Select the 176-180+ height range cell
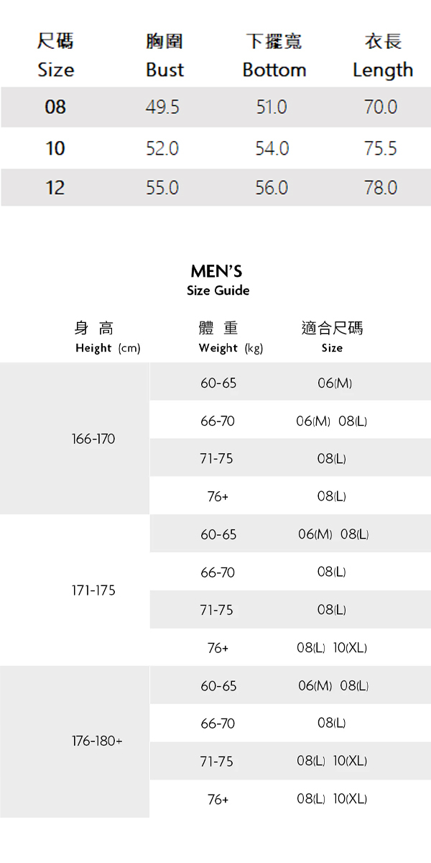Screen dimensions: 431x863 pyautogui.click(x=97, y=741)
